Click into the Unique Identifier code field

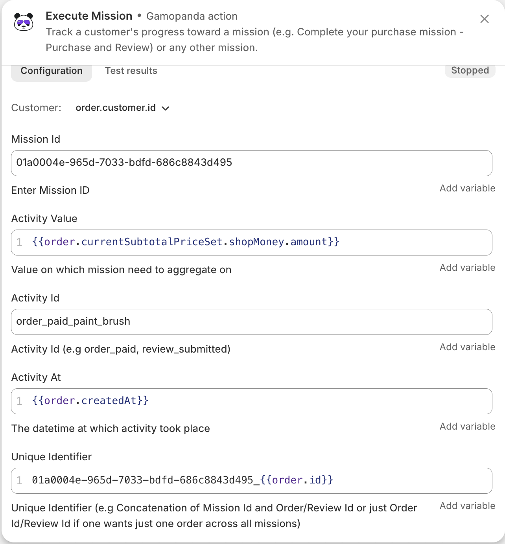coord(252,481)
